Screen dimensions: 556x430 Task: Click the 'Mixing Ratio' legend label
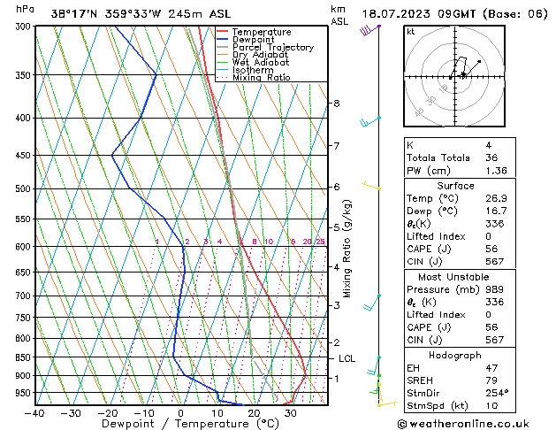tap(262, 77)
